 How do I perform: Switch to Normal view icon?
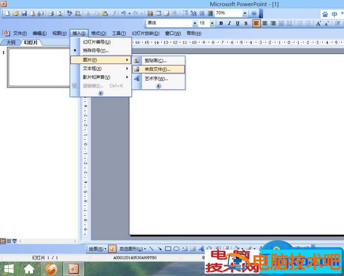coord(3,241)
